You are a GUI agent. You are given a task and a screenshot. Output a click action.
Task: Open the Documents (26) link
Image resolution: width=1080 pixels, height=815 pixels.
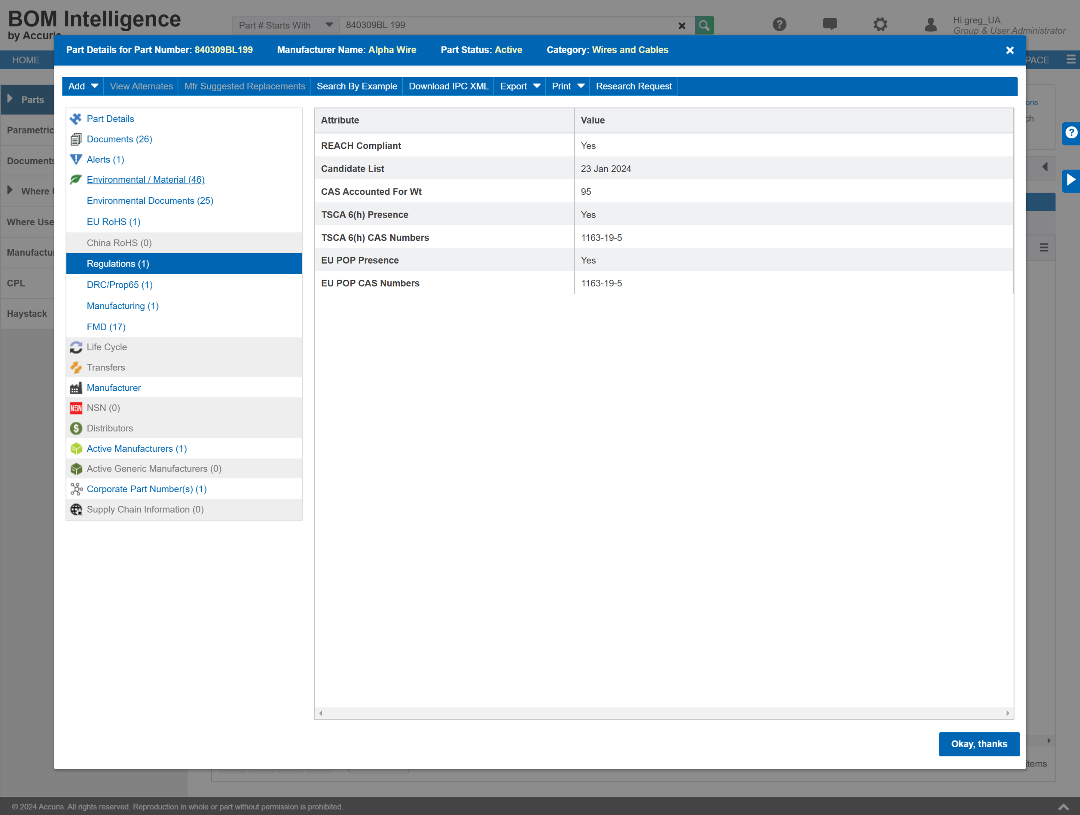pyautogui.click(x=119, y=139)
